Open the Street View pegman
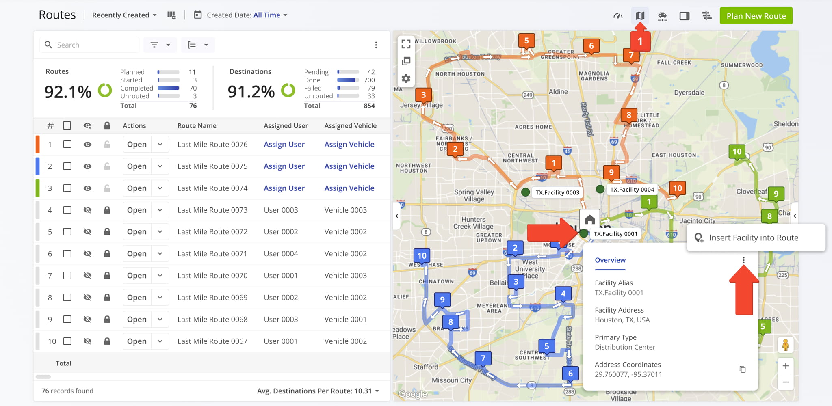Image resolution: width=832 pixels, height=406 pixels. point(785,345)
